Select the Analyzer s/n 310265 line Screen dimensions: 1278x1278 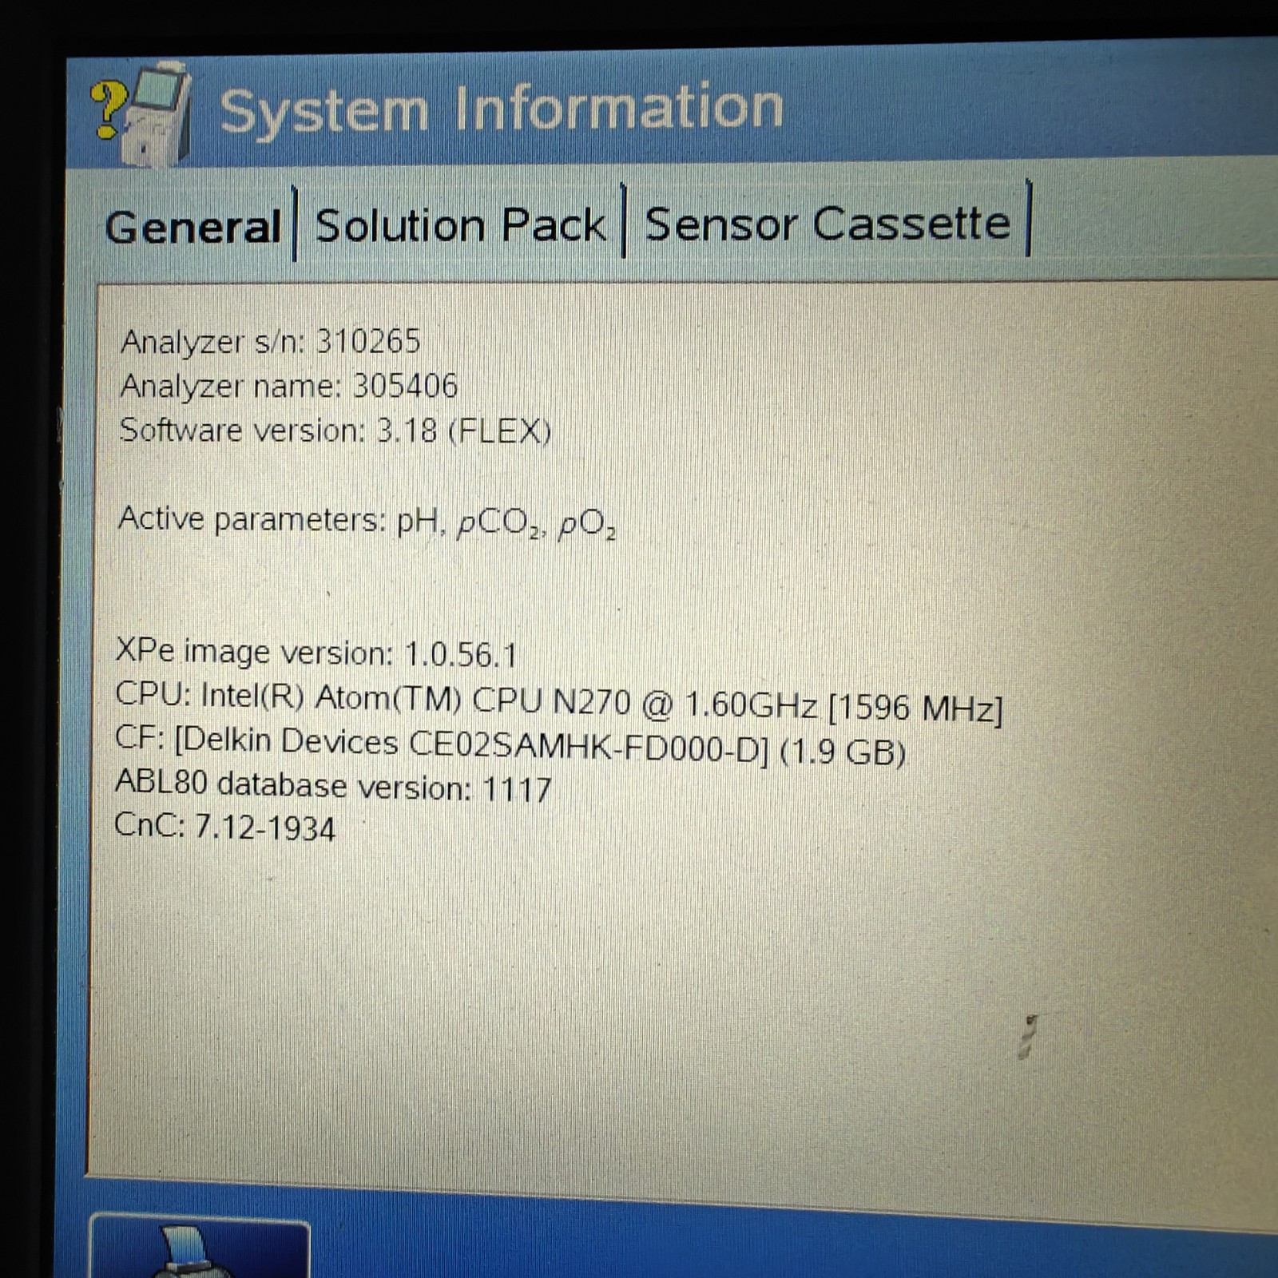click(x=270, y=342)
